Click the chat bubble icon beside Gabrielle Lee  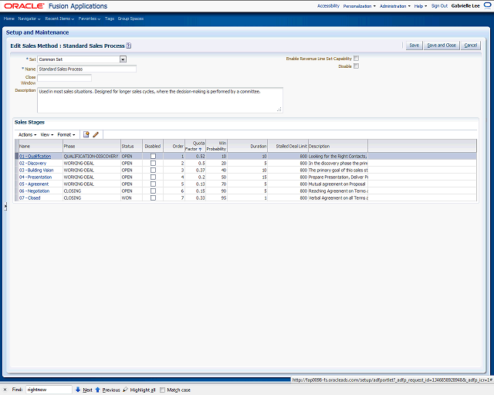click(x=487, y=5)
